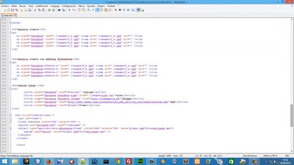The height and width of the screenshot is (165, 294).
Task: Toggle synchronized horizontal scrolling
Action: 83,10
